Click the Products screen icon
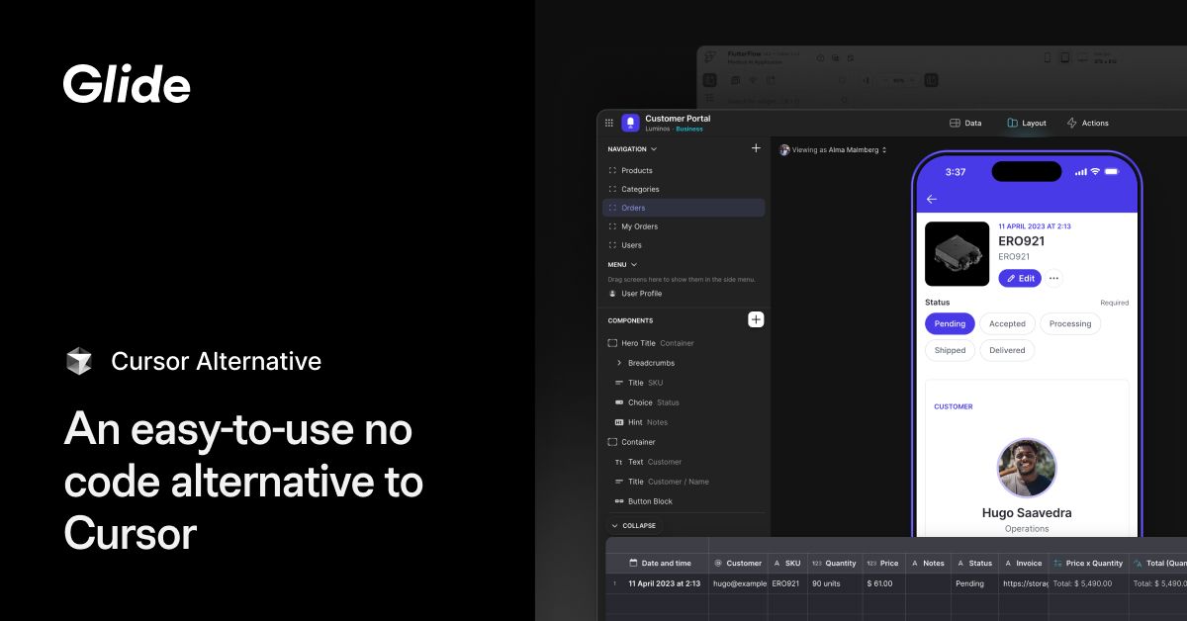1187x621 pixels. point(612,171)
